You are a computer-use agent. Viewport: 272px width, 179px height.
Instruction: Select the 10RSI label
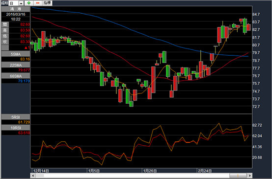tap(16, 128)
